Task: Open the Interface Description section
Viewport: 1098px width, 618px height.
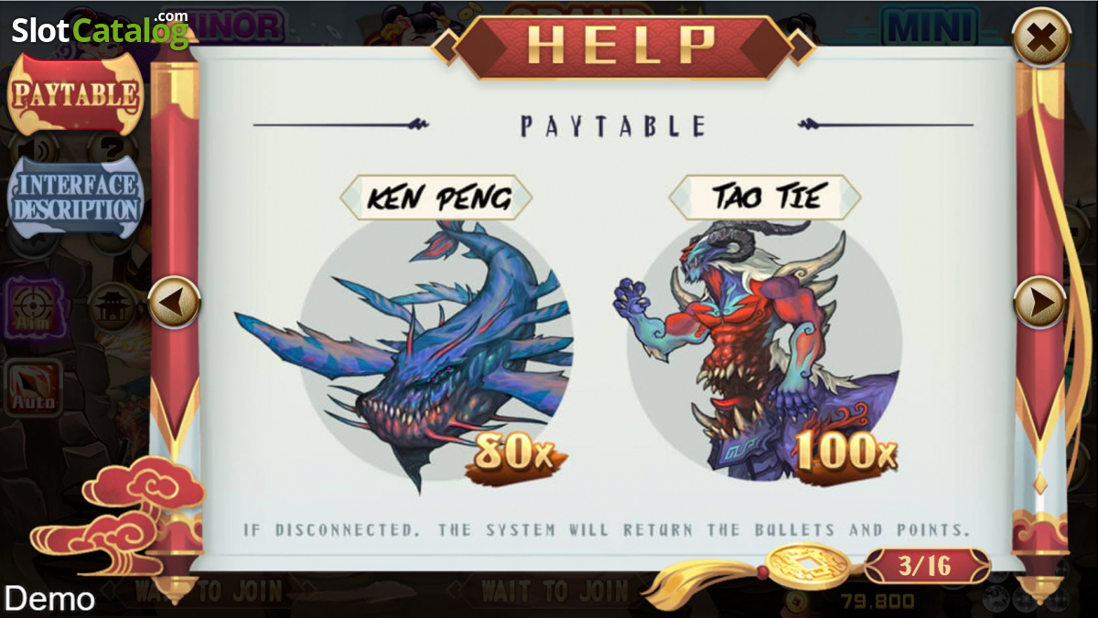Action: (x=76, y=197)
